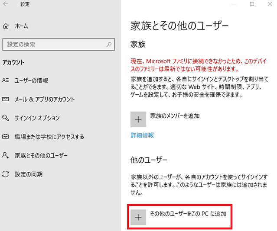Click the 設定 window title
The width and height of the screenshot is (277, 231).
pyautogui.click(x=25, y=4)
